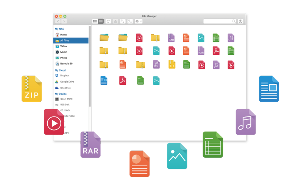
Task: Select the yellow ZIP file in the grid
Action: tap(172, 64)
